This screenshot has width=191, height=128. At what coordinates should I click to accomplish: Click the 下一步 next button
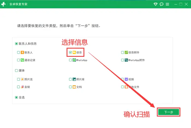169,112
